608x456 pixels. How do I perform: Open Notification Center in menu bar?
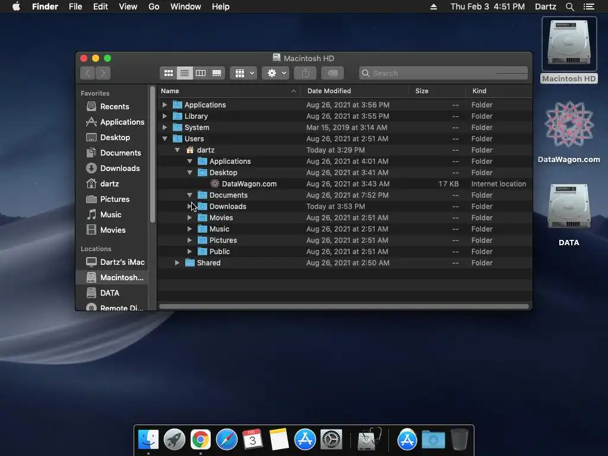(589, 7)
